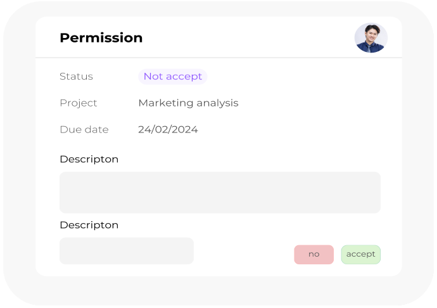Click the Project field label
437x308 pixels.
pos(79,103)
